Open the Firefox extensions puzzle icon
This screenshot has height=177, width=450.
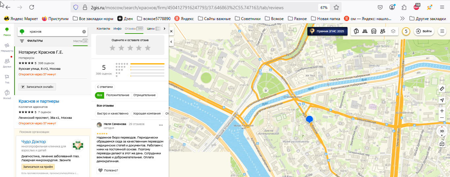click(404, 7)
